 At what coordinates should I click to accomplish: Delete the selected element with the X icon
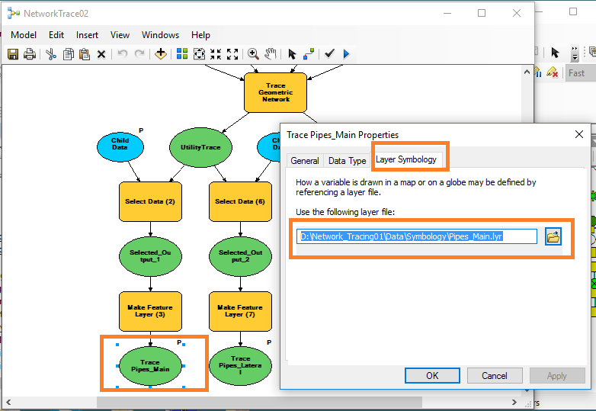(101, 54)
